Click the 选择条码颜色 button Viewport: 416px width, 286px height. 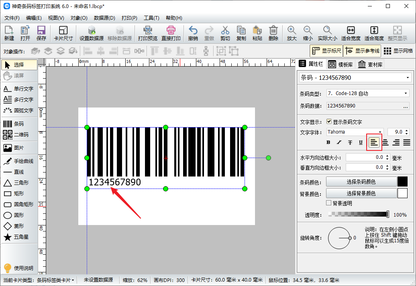[361, 182]
